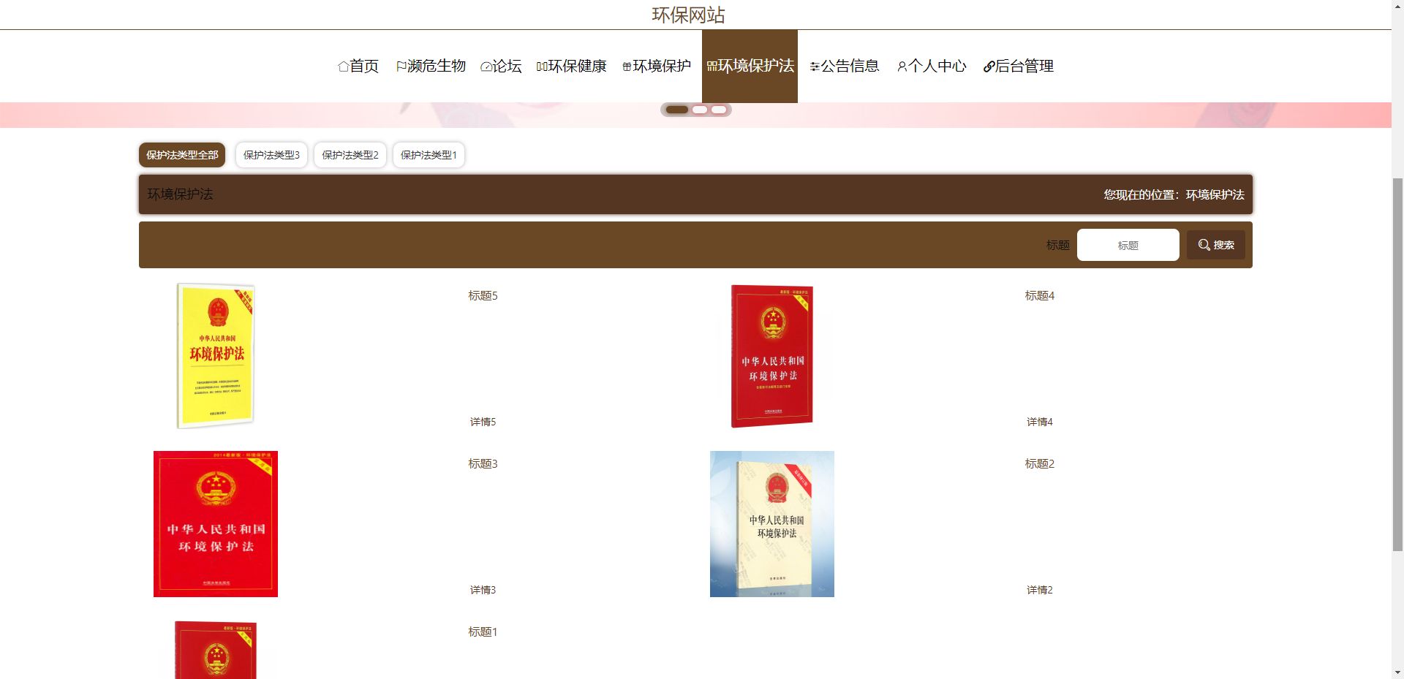This screenshot has width=1404, height=679.
Task: Filter by 保护法类型1
Action: point(429,155)
